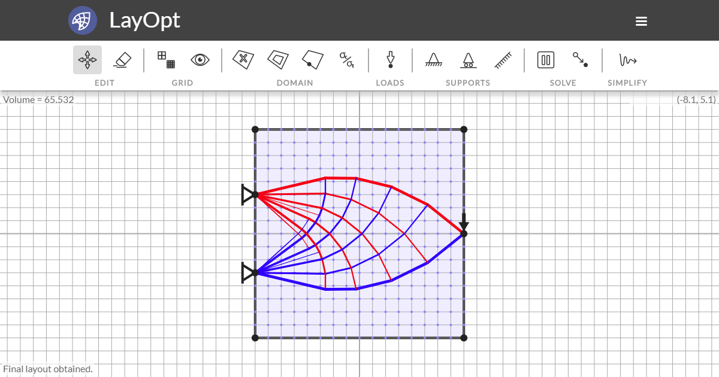Screen dimensions: 719x377
Task: Select the point load tool
Action: tap(390, 60)
